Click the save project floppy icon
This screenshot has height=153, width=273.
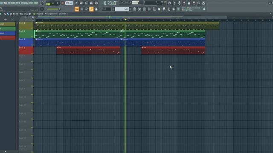click(x=189, y=3)
